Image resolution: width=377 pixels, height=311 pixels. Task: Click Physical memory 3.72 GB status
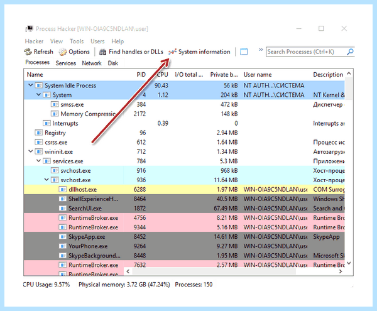pyautogui.click(x=124, y=285)
